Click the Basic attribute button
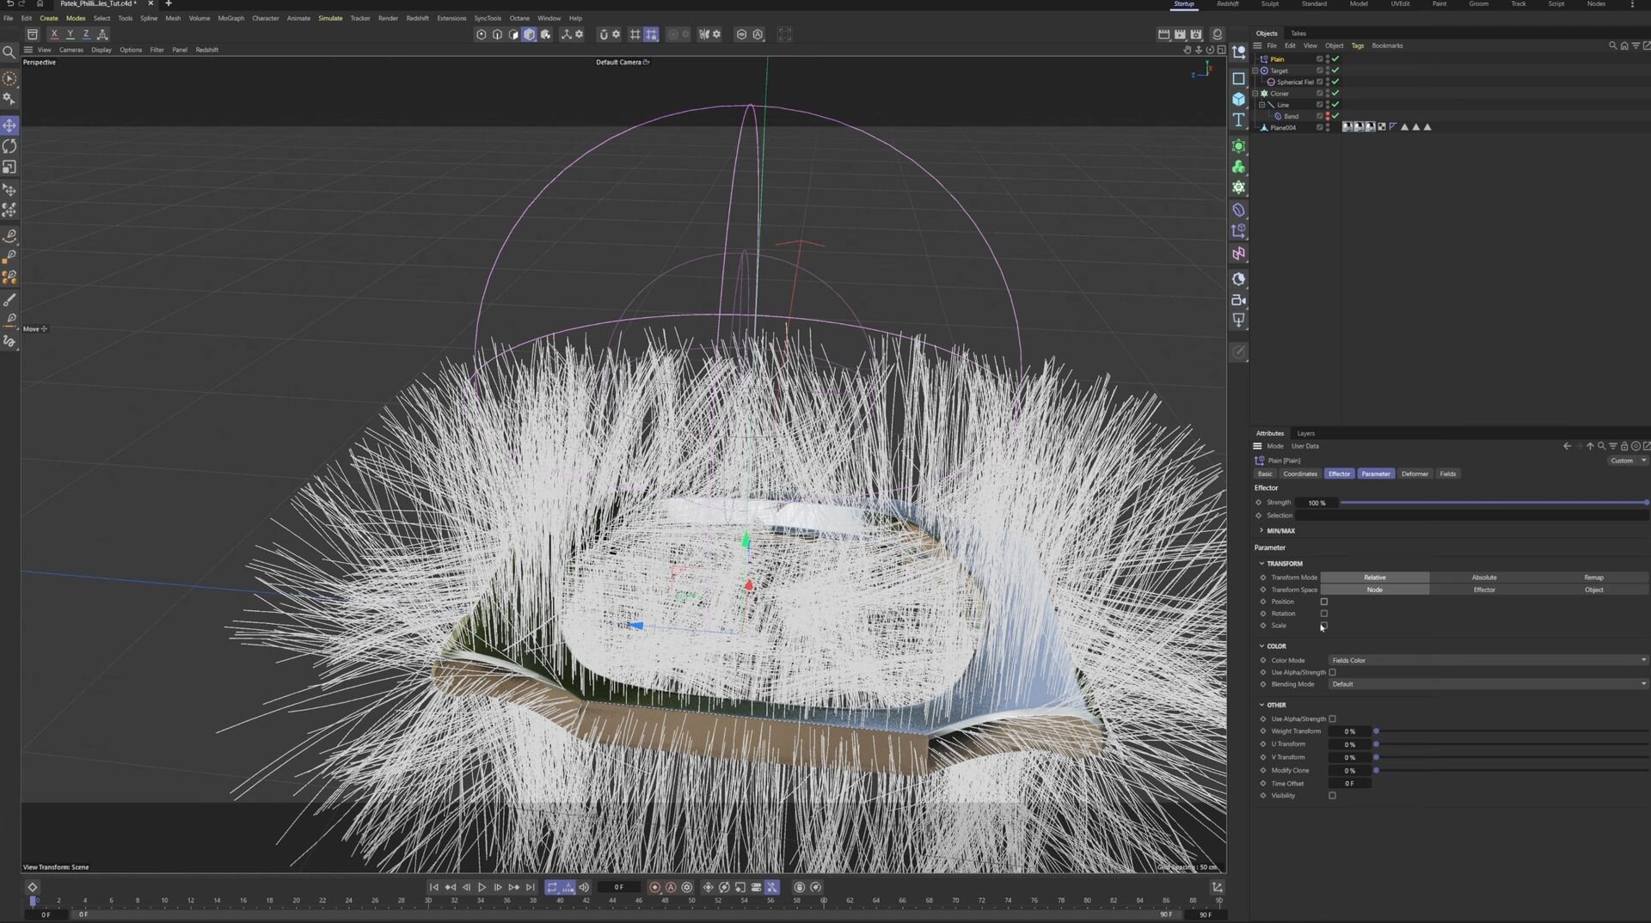 [1265, 474]
